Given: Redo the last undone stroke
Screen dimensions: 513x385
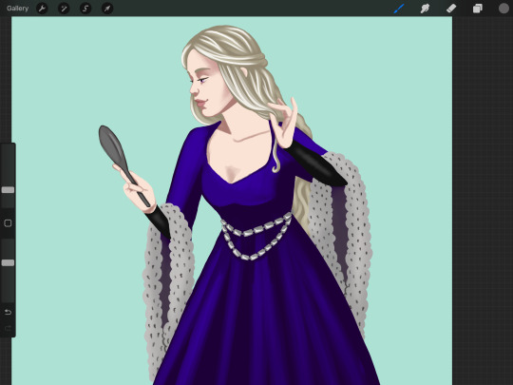Looking at the screenshot, I should [8, 328].
